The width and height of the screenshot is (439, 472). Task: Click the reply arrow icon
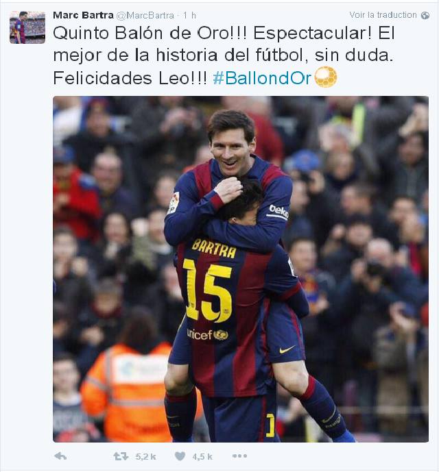pos(60,456)
